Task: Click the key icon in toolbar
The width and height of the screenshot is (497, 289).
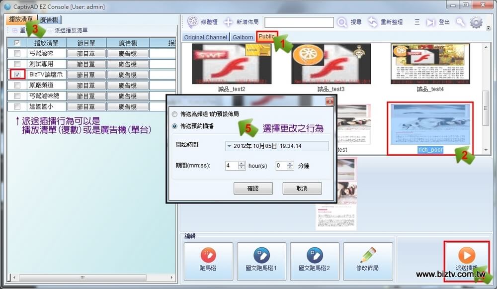Action: point(461,22)
